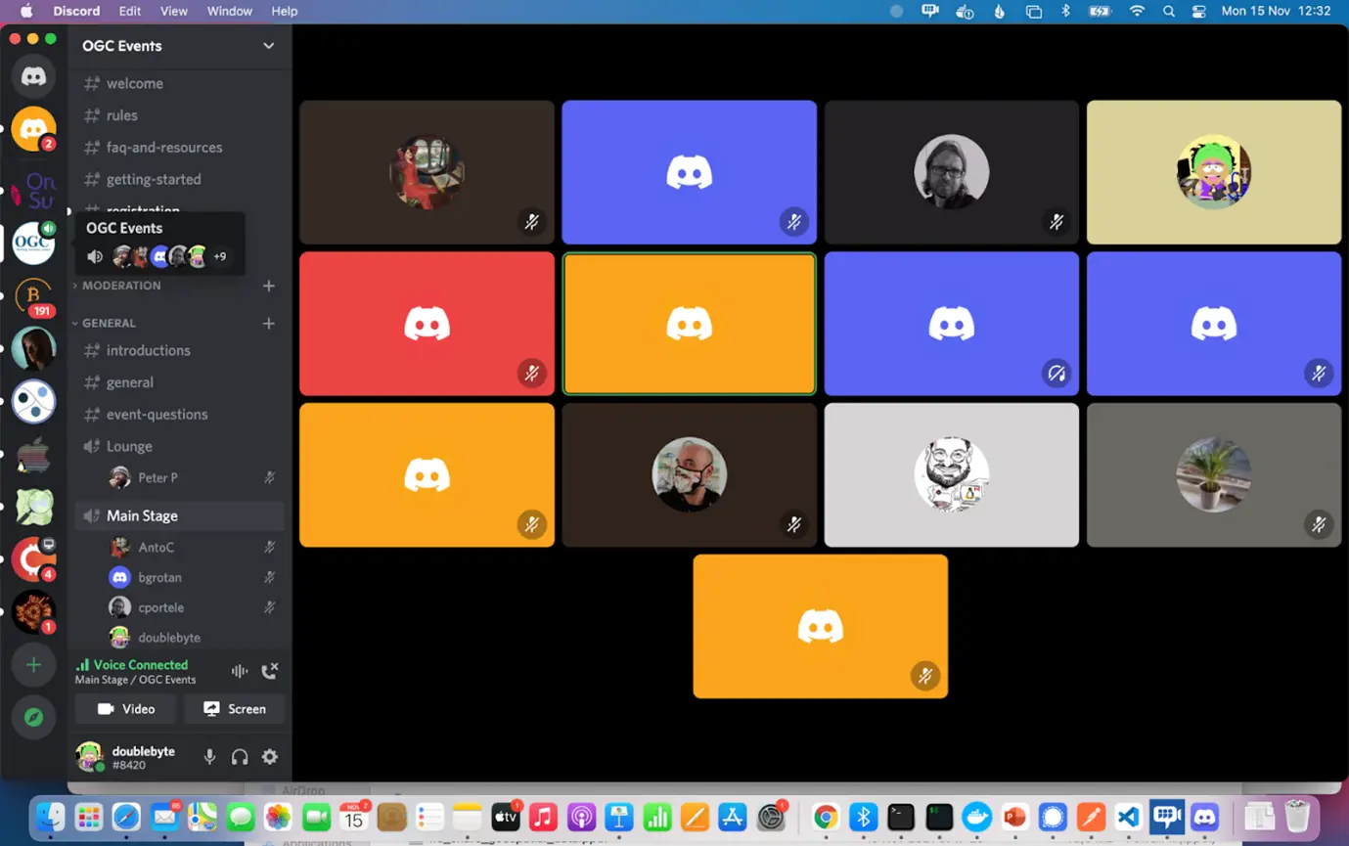Viewport: 1349px width, 846px height.
Task: Open the Edit menu
Action: 129,12
